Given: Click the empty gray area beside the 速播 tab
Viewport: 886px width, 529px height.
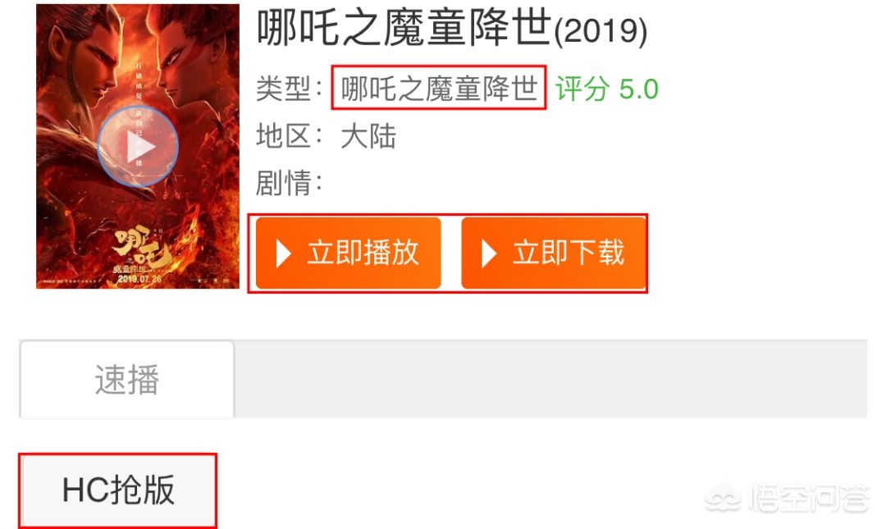Looking at the screenshot, I should point(550,379).
